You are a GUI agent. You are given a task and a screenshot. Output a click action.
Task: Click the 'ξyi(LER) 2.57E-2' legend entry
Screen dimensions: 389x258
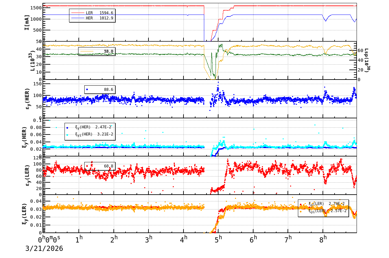[x=327, y=211]
